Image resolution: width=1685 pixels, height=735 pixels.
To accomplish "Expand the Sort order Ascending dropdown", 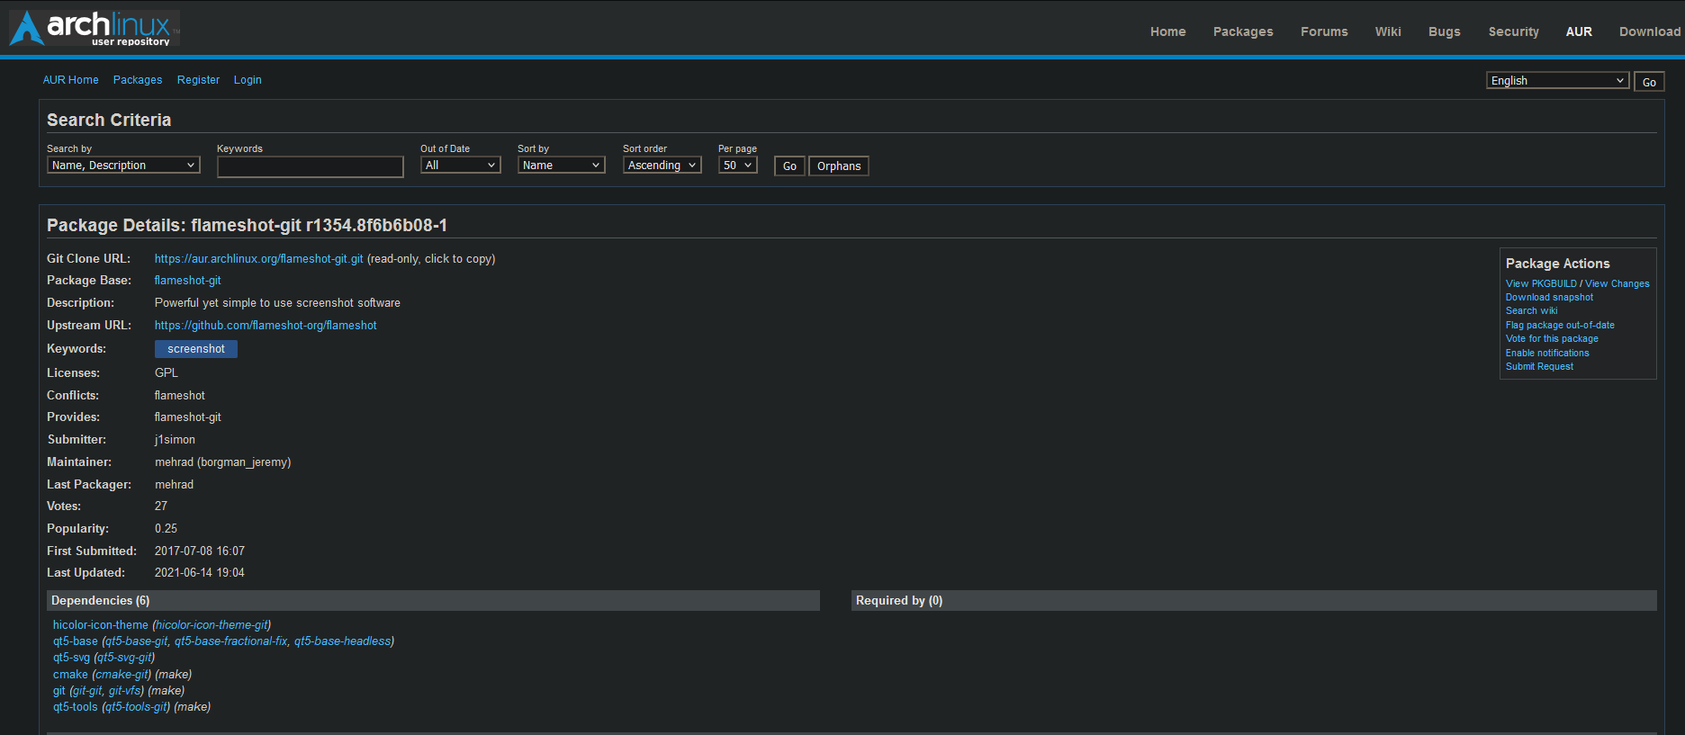I will (x=662, y=166).
